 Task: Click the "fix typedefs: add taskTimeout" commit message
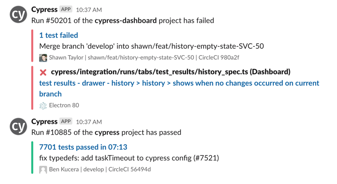coord(129,158)
